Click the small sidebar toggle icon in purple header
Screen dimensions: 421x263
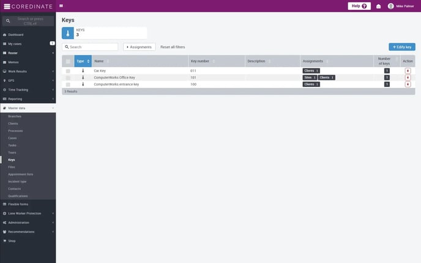pos(61,6)
